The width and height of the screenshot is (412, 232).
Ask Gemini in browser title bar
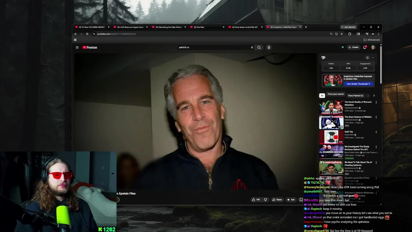pos(348,27)
